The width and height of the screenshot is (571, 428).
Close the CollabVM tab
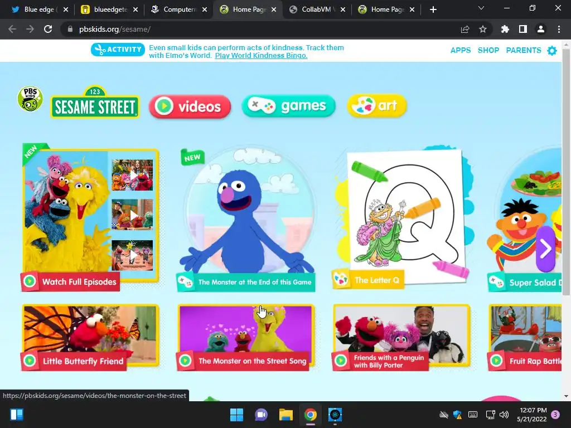click(343, 9)
